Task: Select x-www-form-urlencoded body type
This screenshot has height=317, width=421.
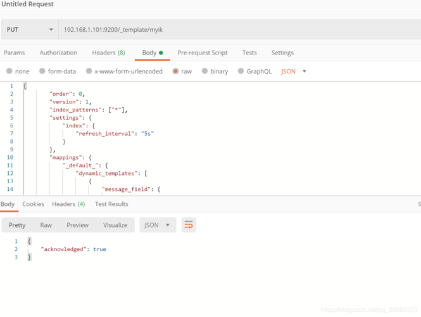Action: 124,71
